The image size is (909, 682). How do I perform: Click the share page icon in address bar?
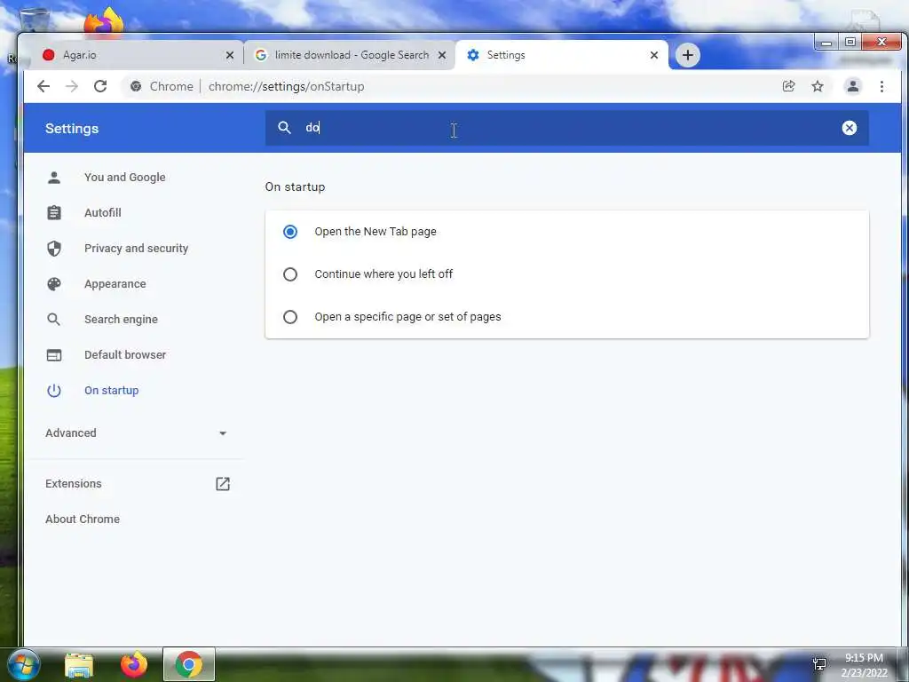click(788, 86)
